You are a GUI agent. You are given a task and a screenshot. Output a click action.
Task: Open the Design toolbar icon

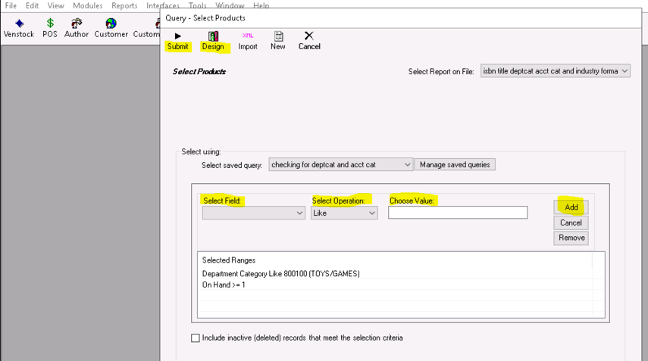[x=213, y=36]
